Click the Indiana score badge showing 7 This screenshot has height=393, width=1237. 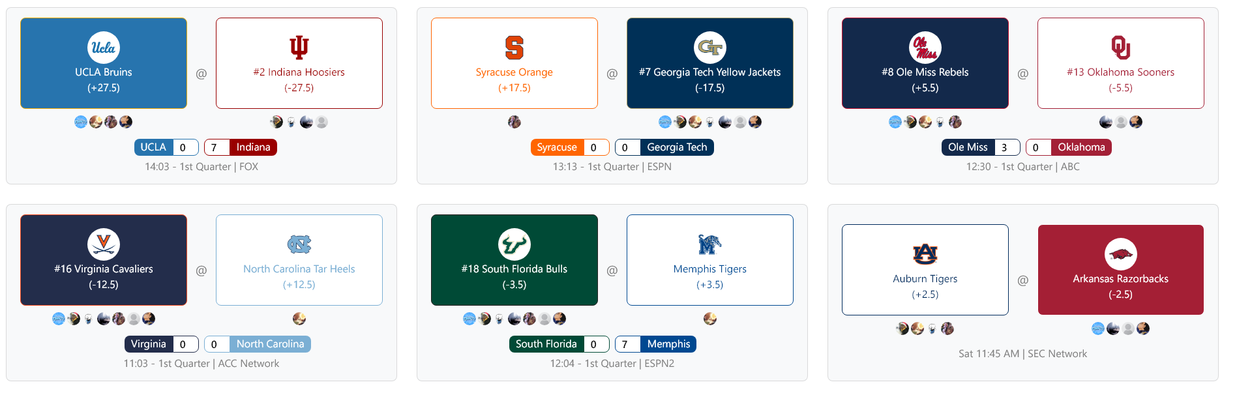click(215, 147)
